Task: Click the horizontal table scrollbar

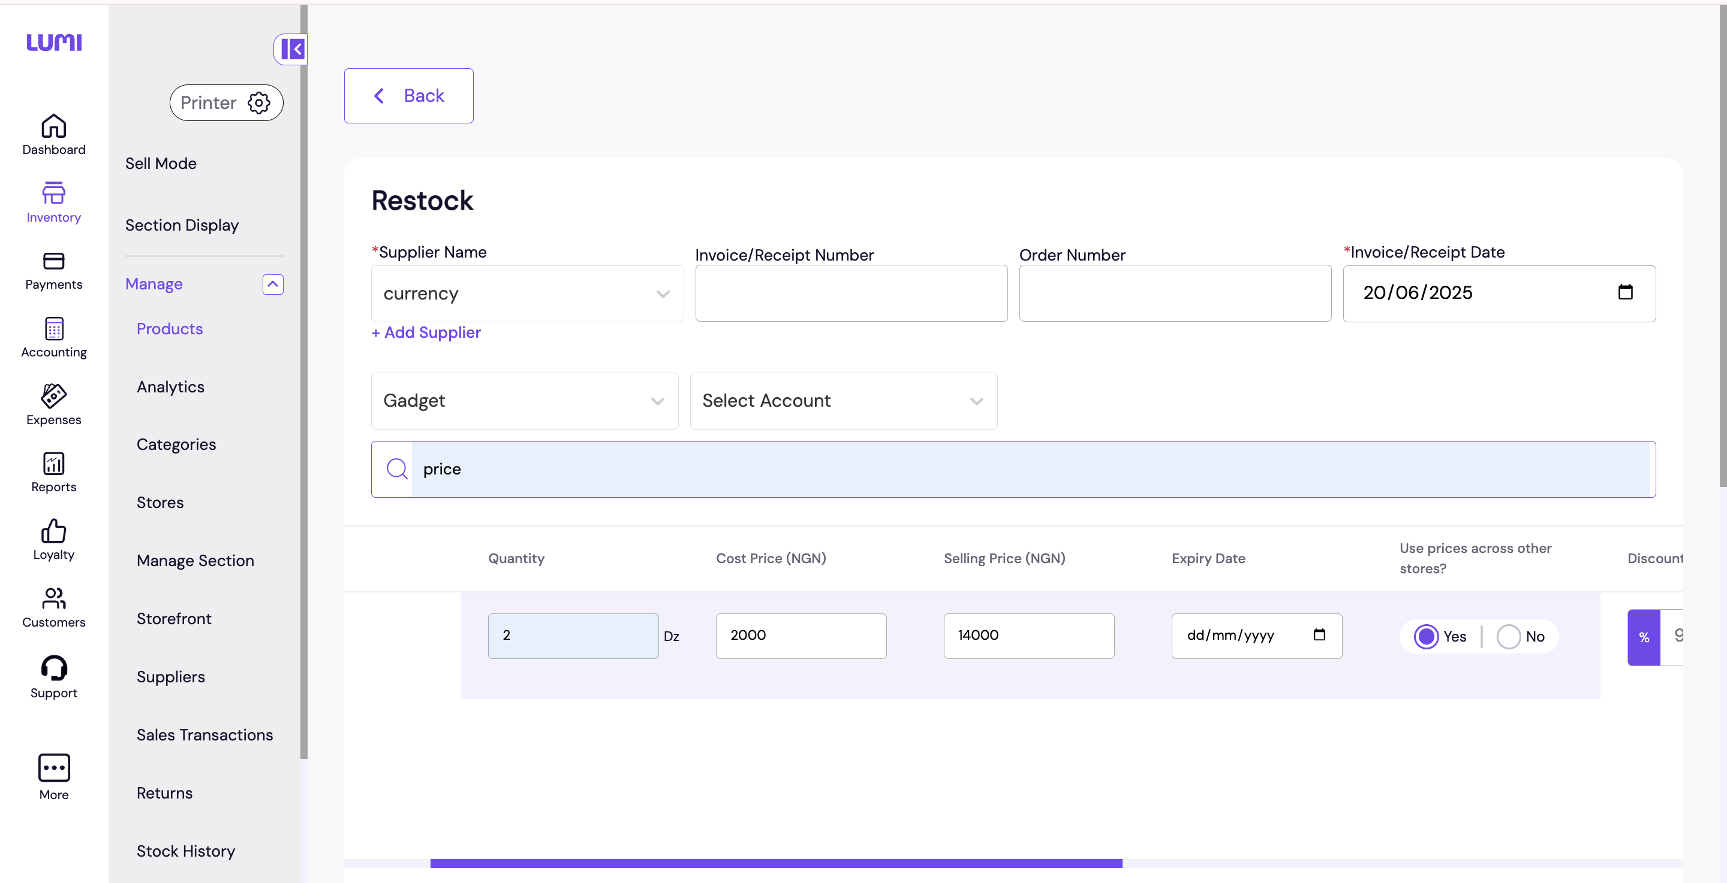Action: point(776,864)
